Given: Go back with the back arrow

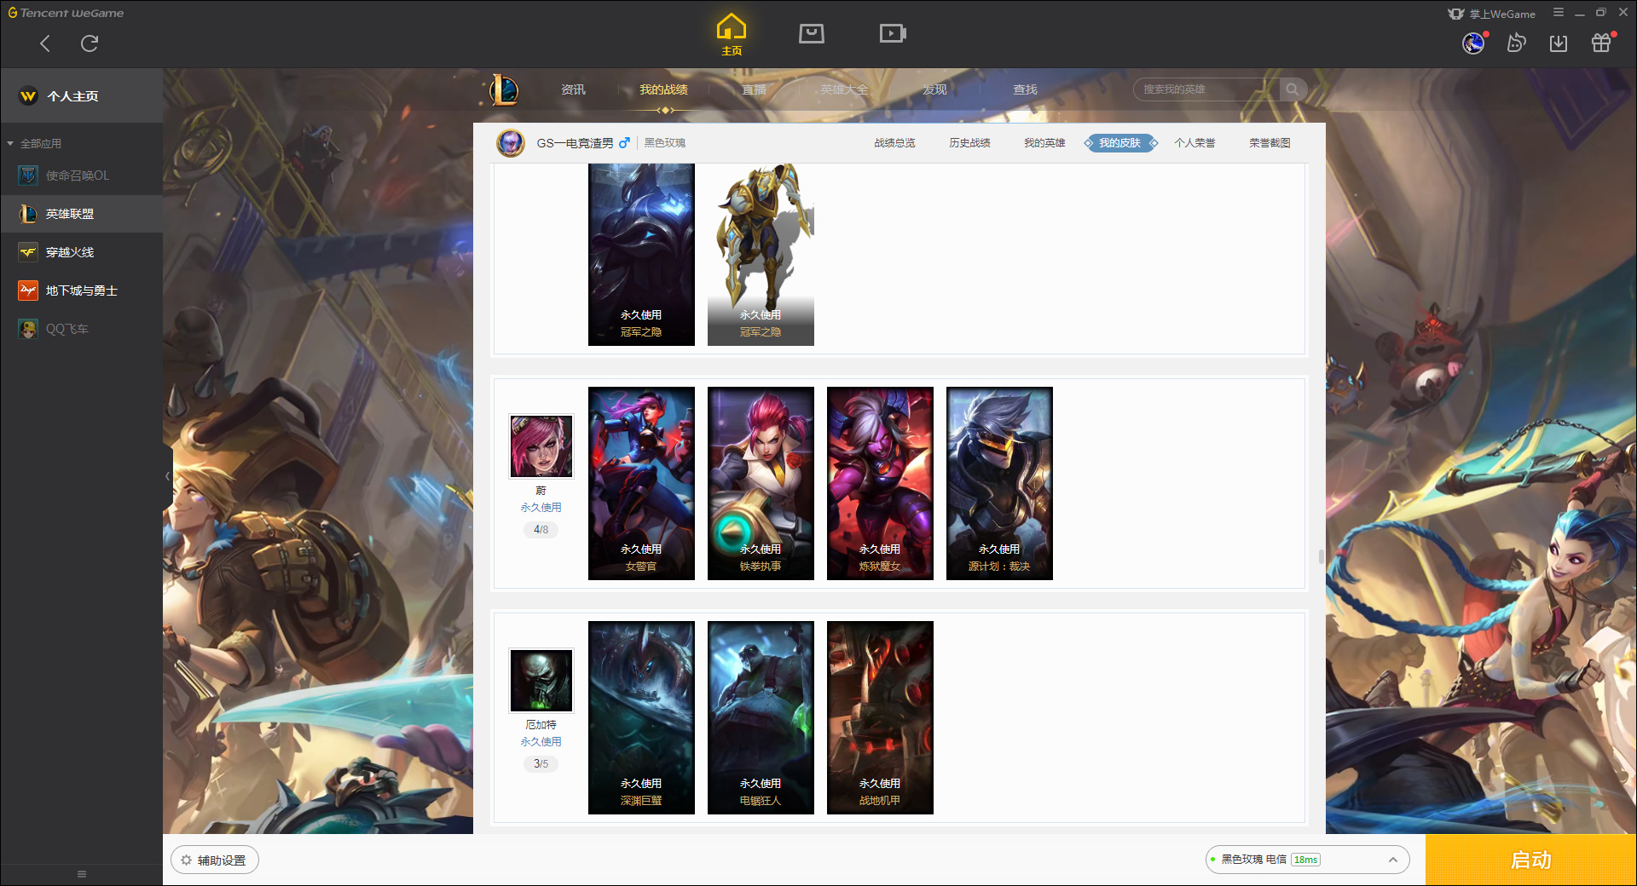Looking at the screenshot, I should click(45, 43).
